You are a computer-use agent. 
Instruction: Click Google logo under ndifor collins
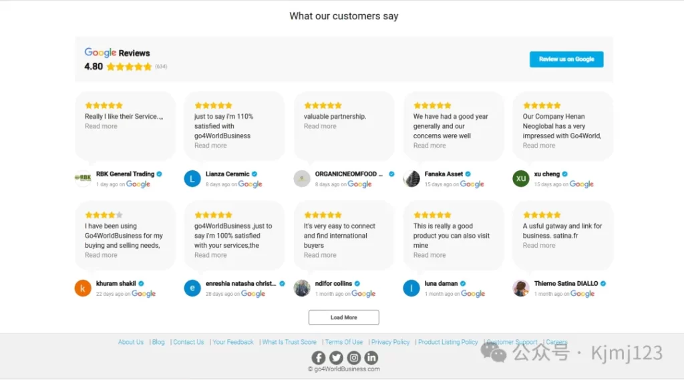(363, 294)
